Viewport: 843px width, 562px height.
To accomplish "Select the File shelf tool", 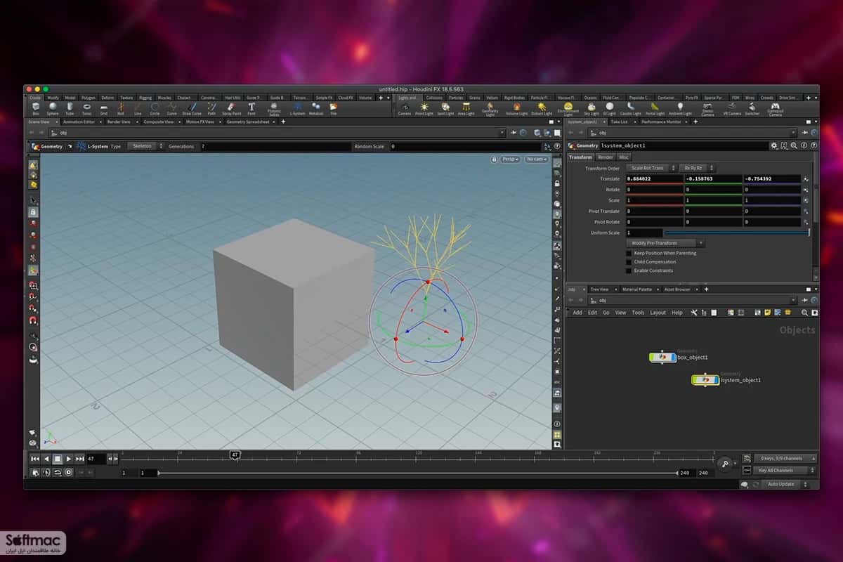I will tap(333, 108).
